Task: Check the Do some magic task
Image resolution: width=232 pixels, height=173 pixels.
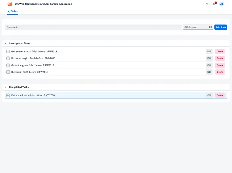Action: coord(8,58)
